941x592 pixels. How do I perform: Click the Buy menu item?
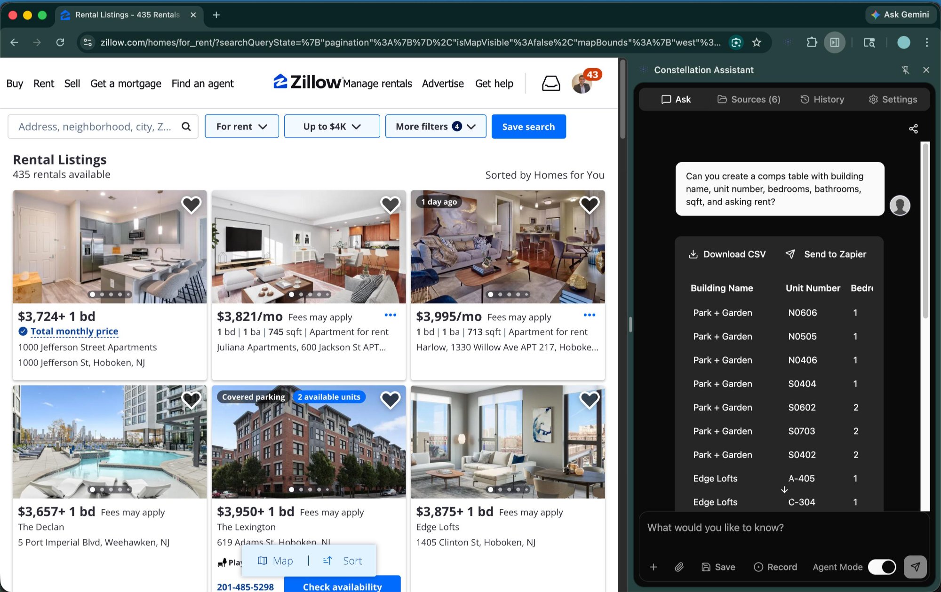pos(15,84)
